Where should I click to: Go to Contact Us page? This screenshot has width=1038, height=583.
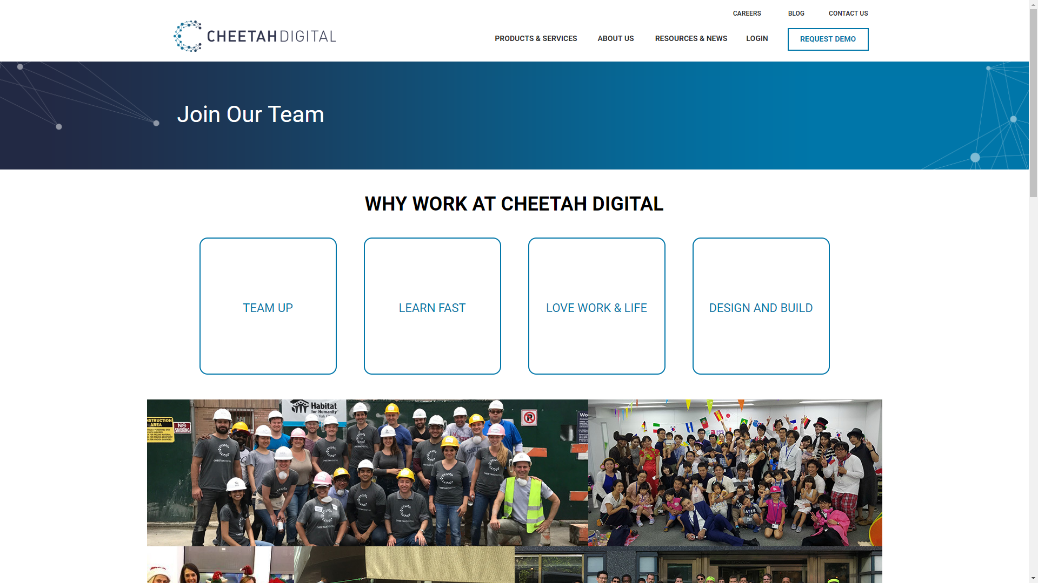848,13
